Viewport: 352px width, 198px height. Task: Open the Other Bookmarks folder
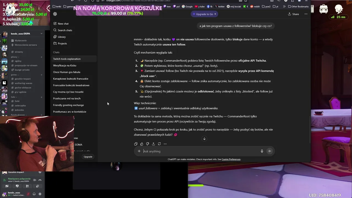(x=298, y=6)
